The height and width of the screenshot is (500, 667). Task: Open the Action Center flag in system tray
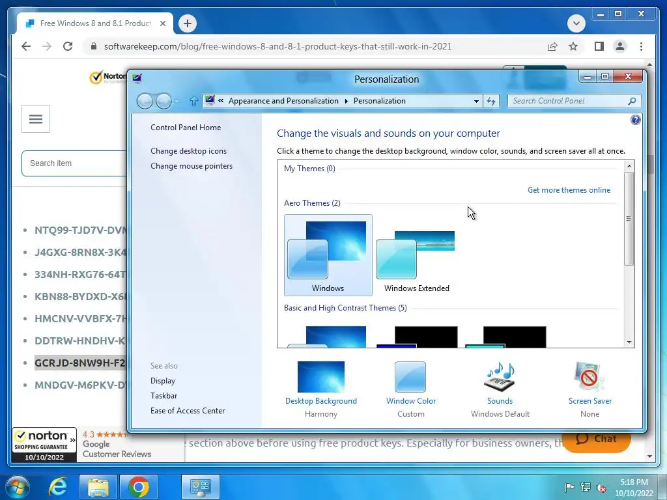[569, 487]
